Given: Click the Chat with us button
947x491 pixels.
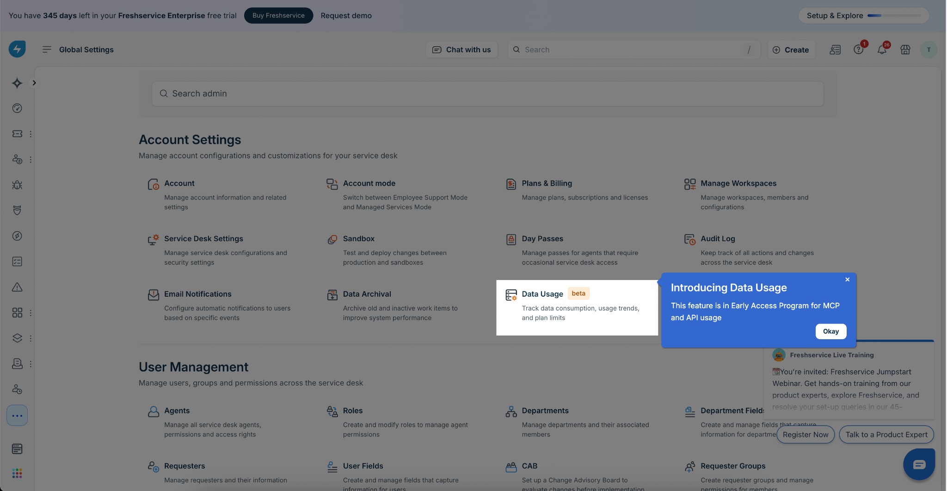Looking at the screenshot, I should coord(461,50).
